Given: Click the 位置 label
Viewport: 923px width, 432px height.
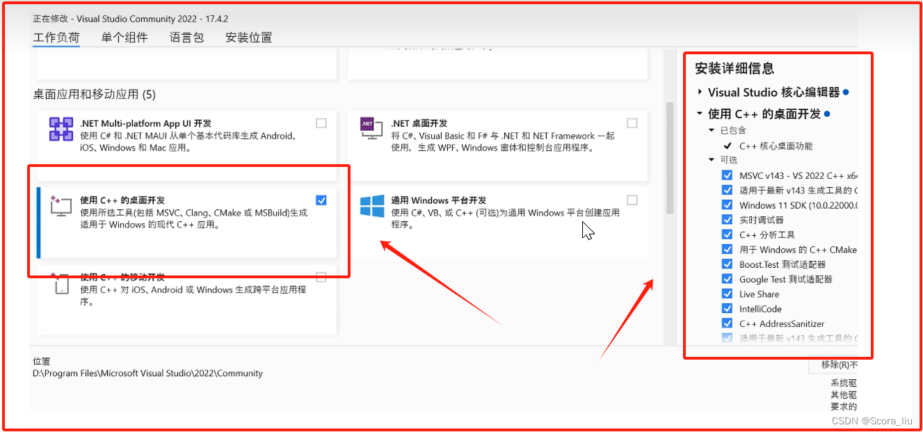Looking at the screenshot, I should (42, 362).
